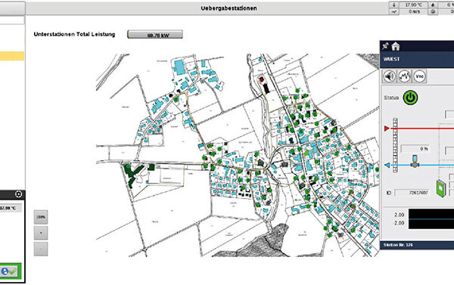Open the Vnc remote connection
This screenshot has width=454, height=285.
tap(419, 76)
